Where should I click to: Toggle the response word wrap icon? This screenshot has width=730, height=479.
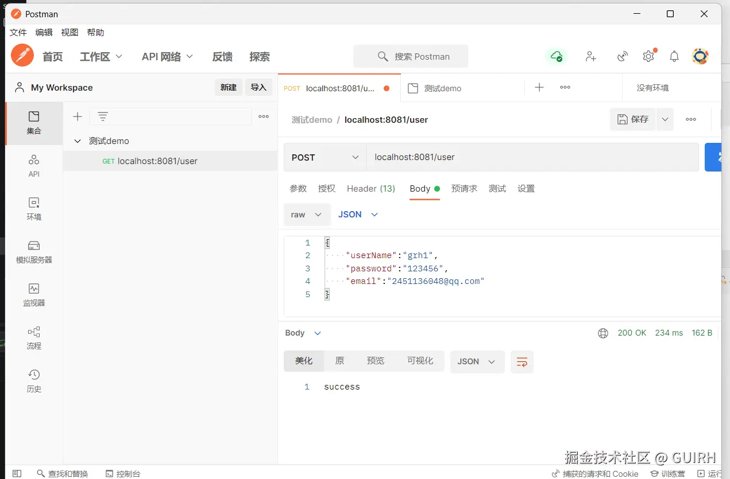pyautogui.click(x=522, y=362)
